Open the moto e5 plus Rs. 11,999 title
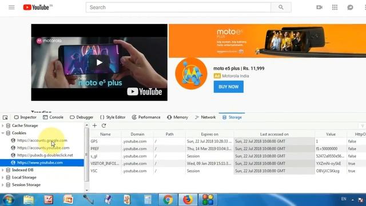 click(239, 69)
